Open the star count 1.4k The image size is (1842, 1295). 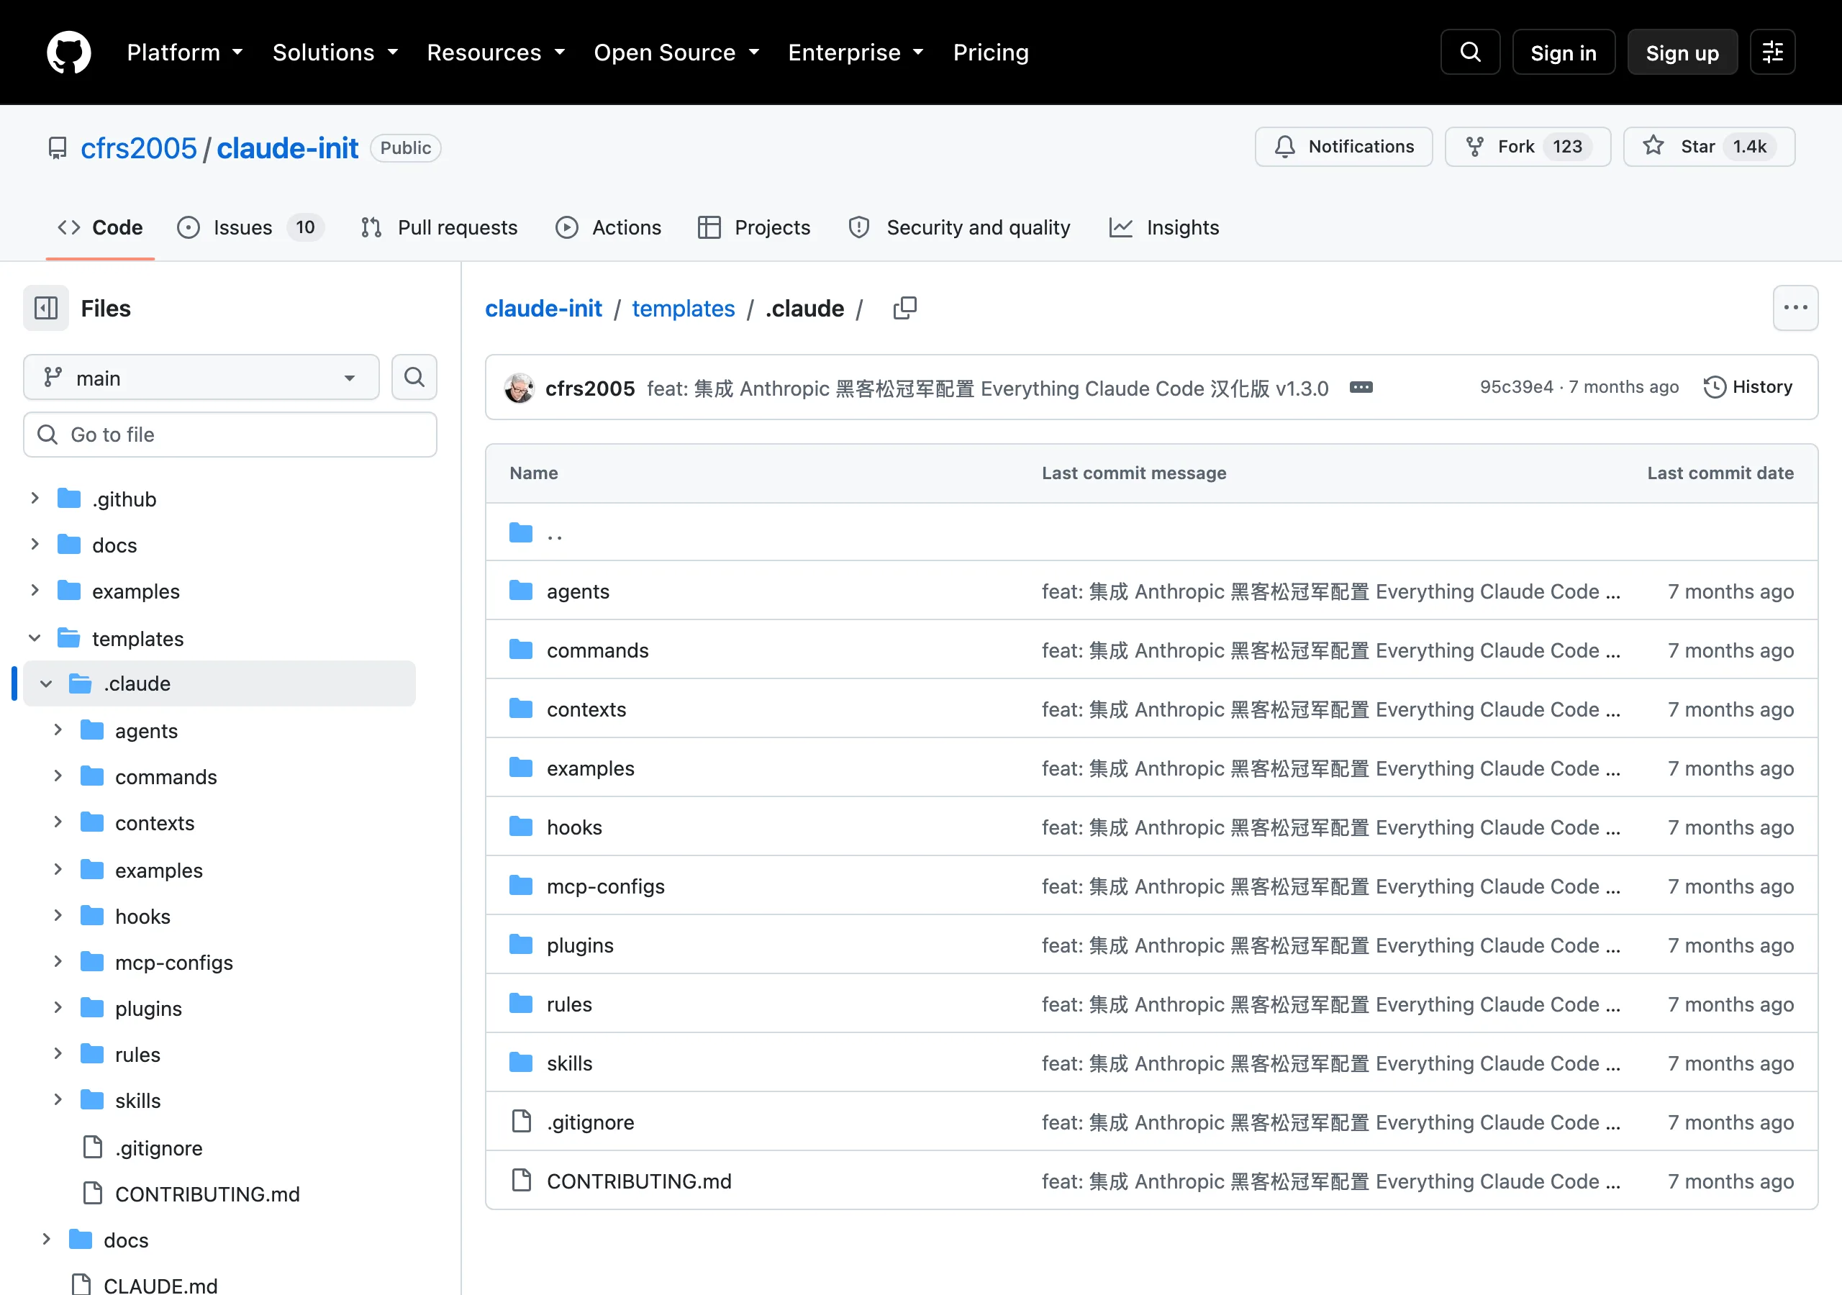[x=1750, y=147]
